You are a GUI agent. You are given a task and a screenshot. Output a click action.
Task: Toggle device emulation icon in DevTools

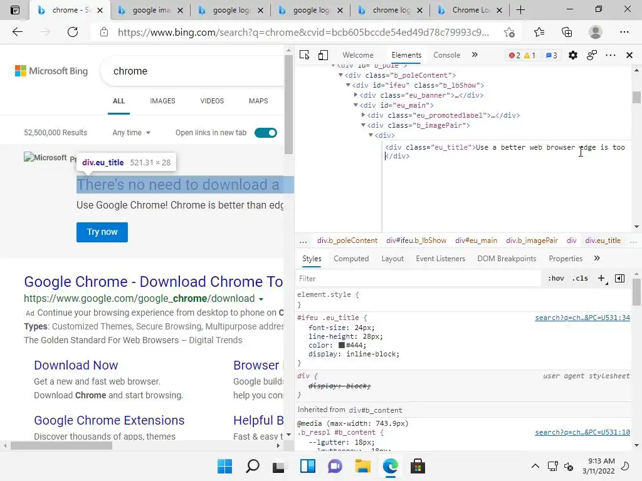click(323, 55)
